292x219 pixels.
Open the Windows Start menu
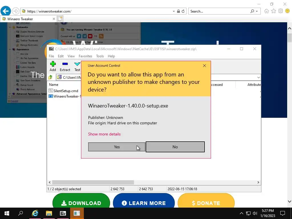click(7, 213)
